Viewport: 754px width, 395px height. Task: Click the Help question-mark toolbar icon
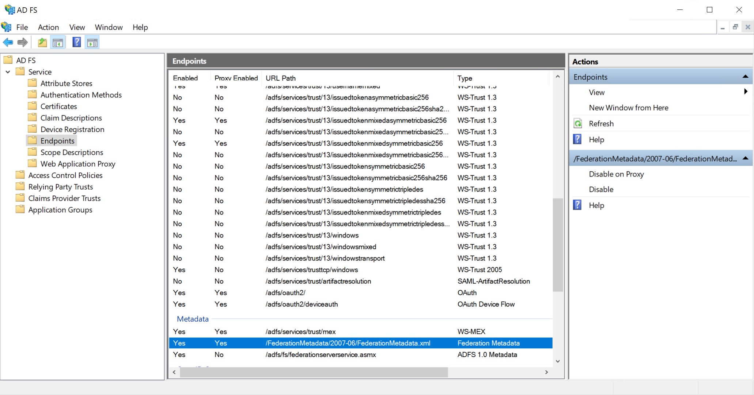(77, 42)
